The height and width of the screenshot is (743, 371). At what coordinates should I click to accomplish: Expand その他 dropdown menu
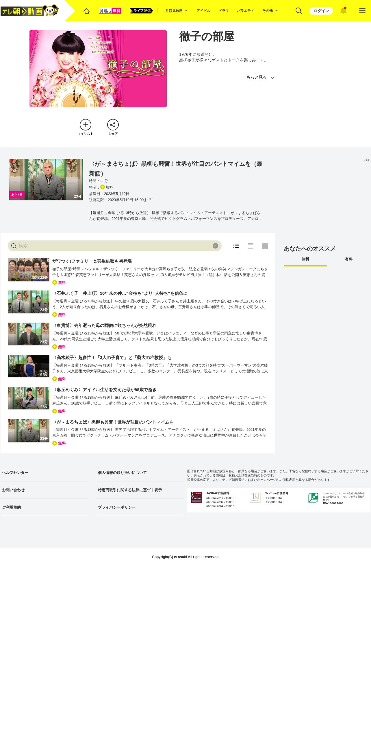[x=270, y=11]
